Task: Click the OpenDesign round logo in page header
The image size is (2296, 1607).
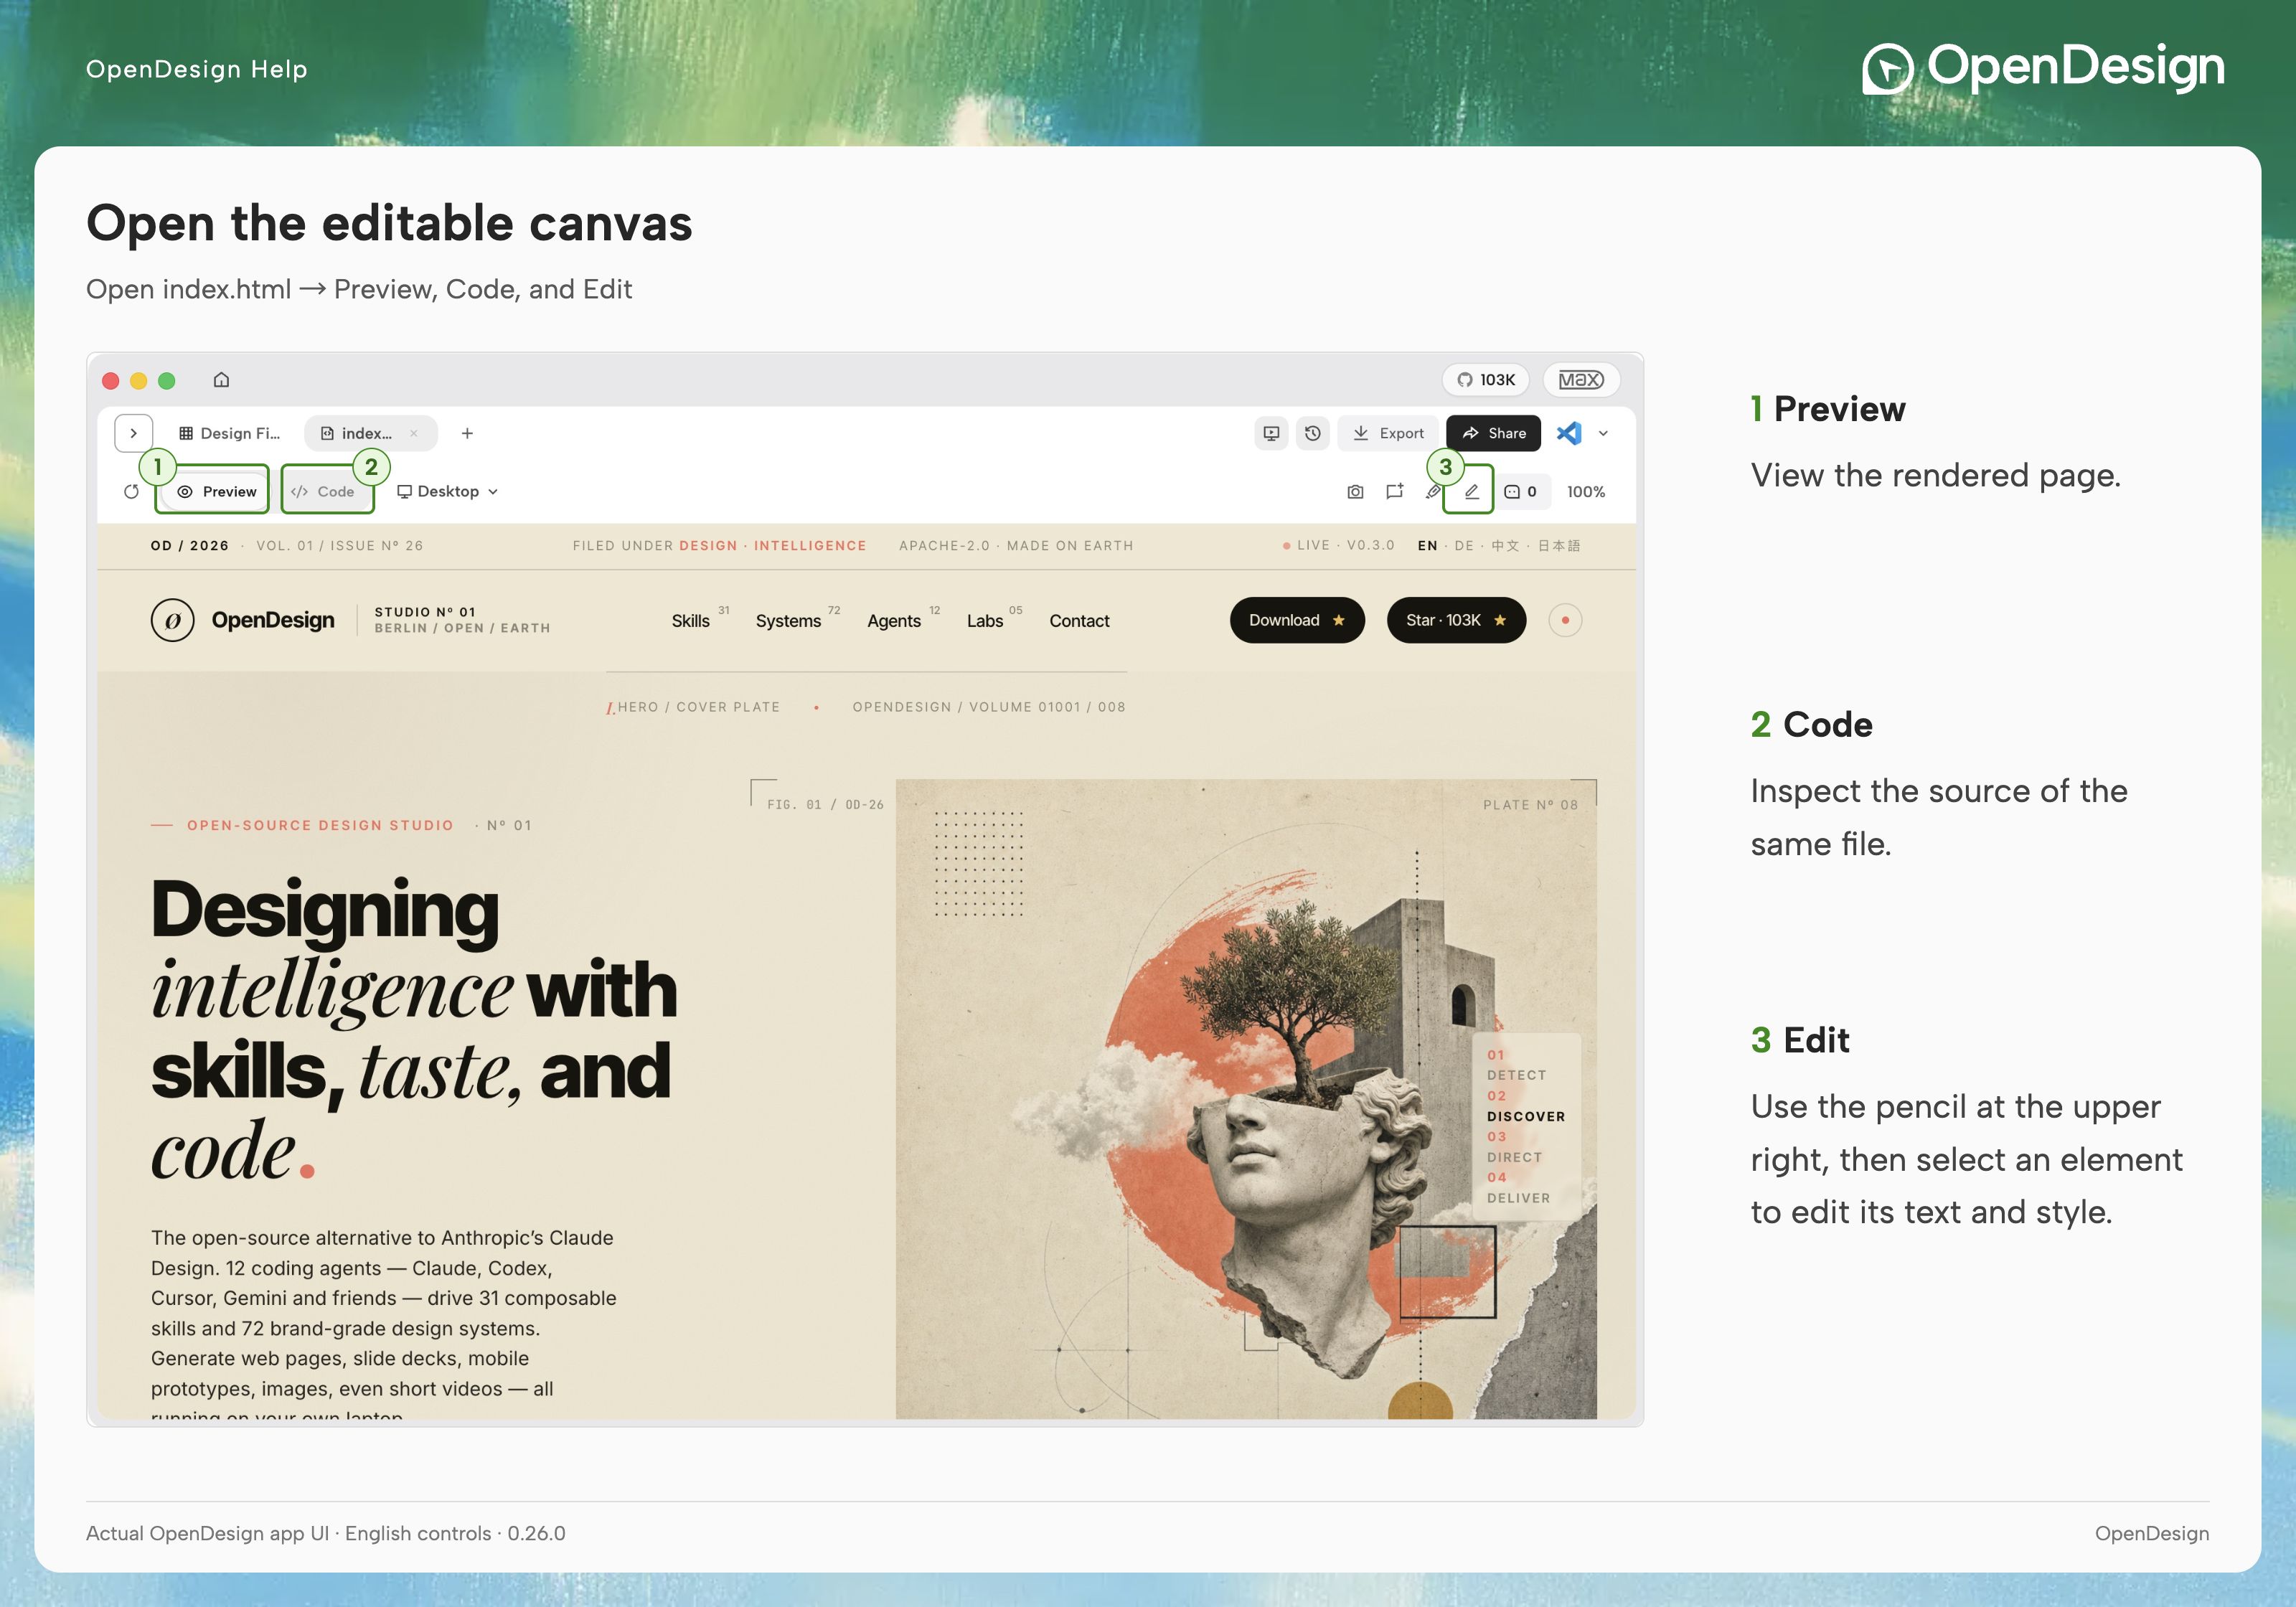Action: pos(172,620)
